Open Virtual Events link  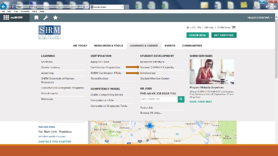click(50, 93)
